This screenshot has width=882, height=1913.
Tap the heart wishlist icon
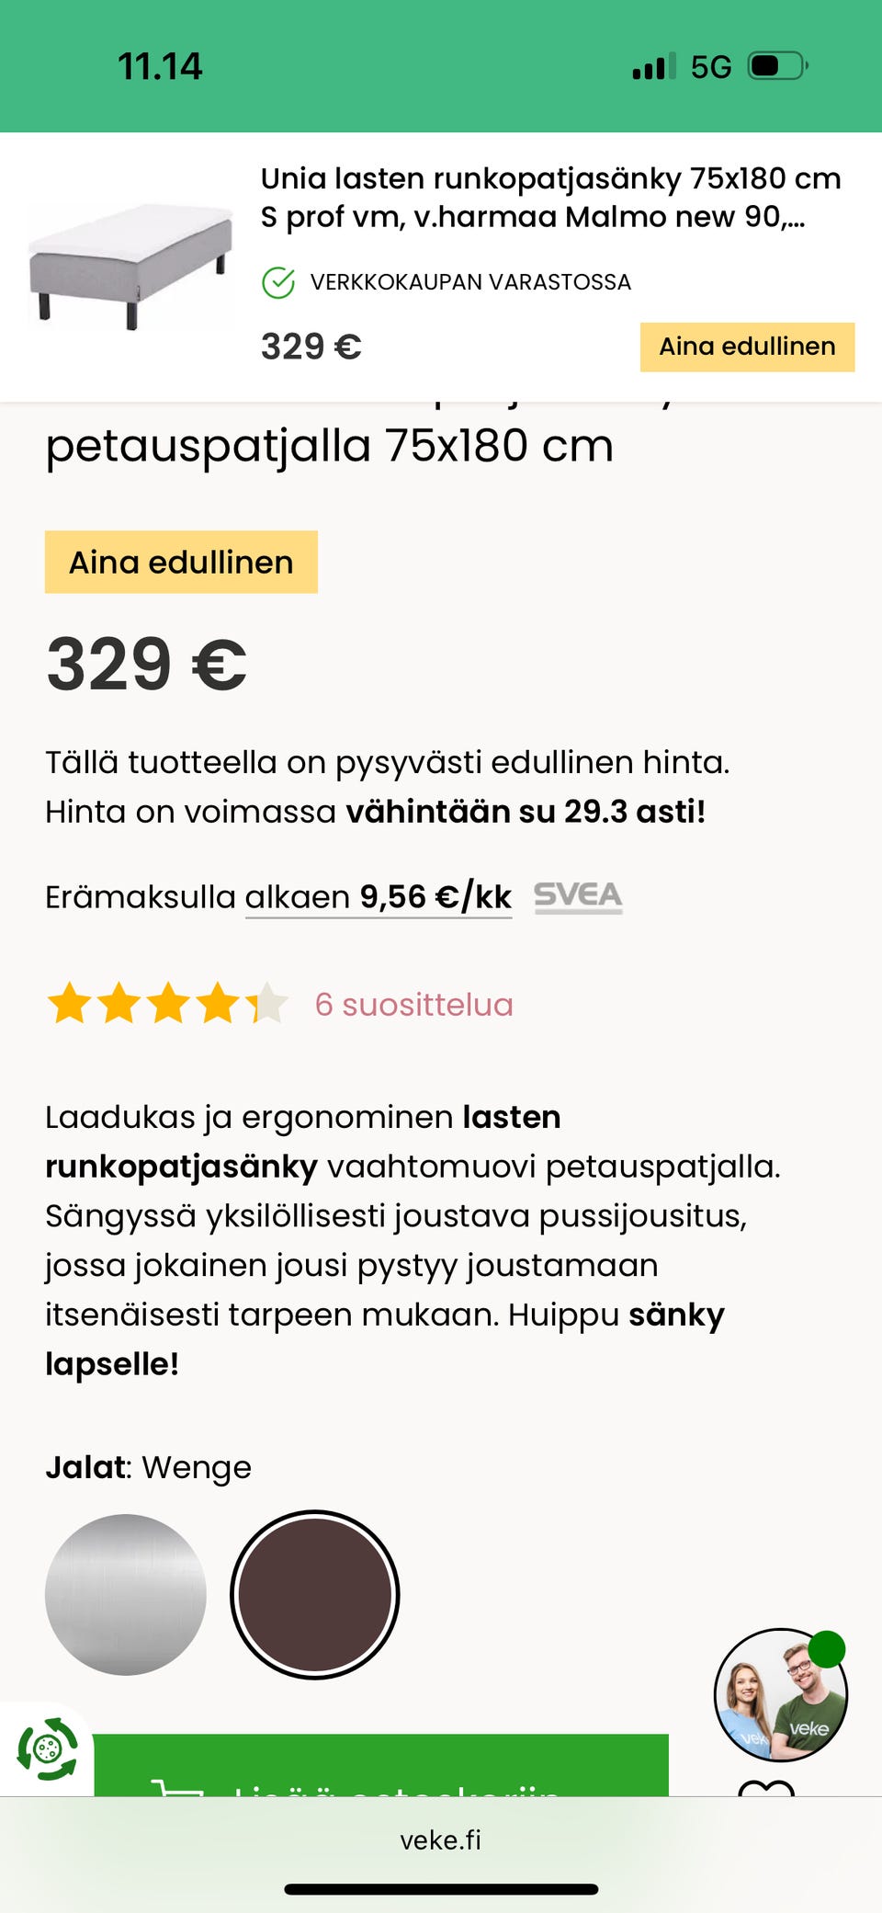[766, 1788]
